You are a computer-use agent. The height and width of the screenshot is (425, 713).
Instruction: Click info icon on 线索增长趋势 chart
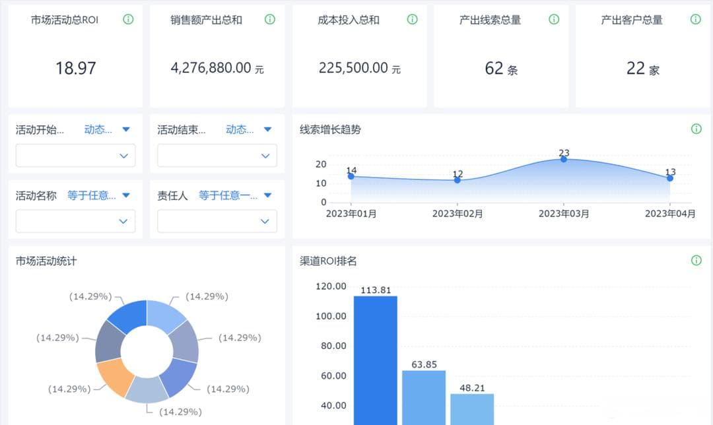(x=696, y=129)
